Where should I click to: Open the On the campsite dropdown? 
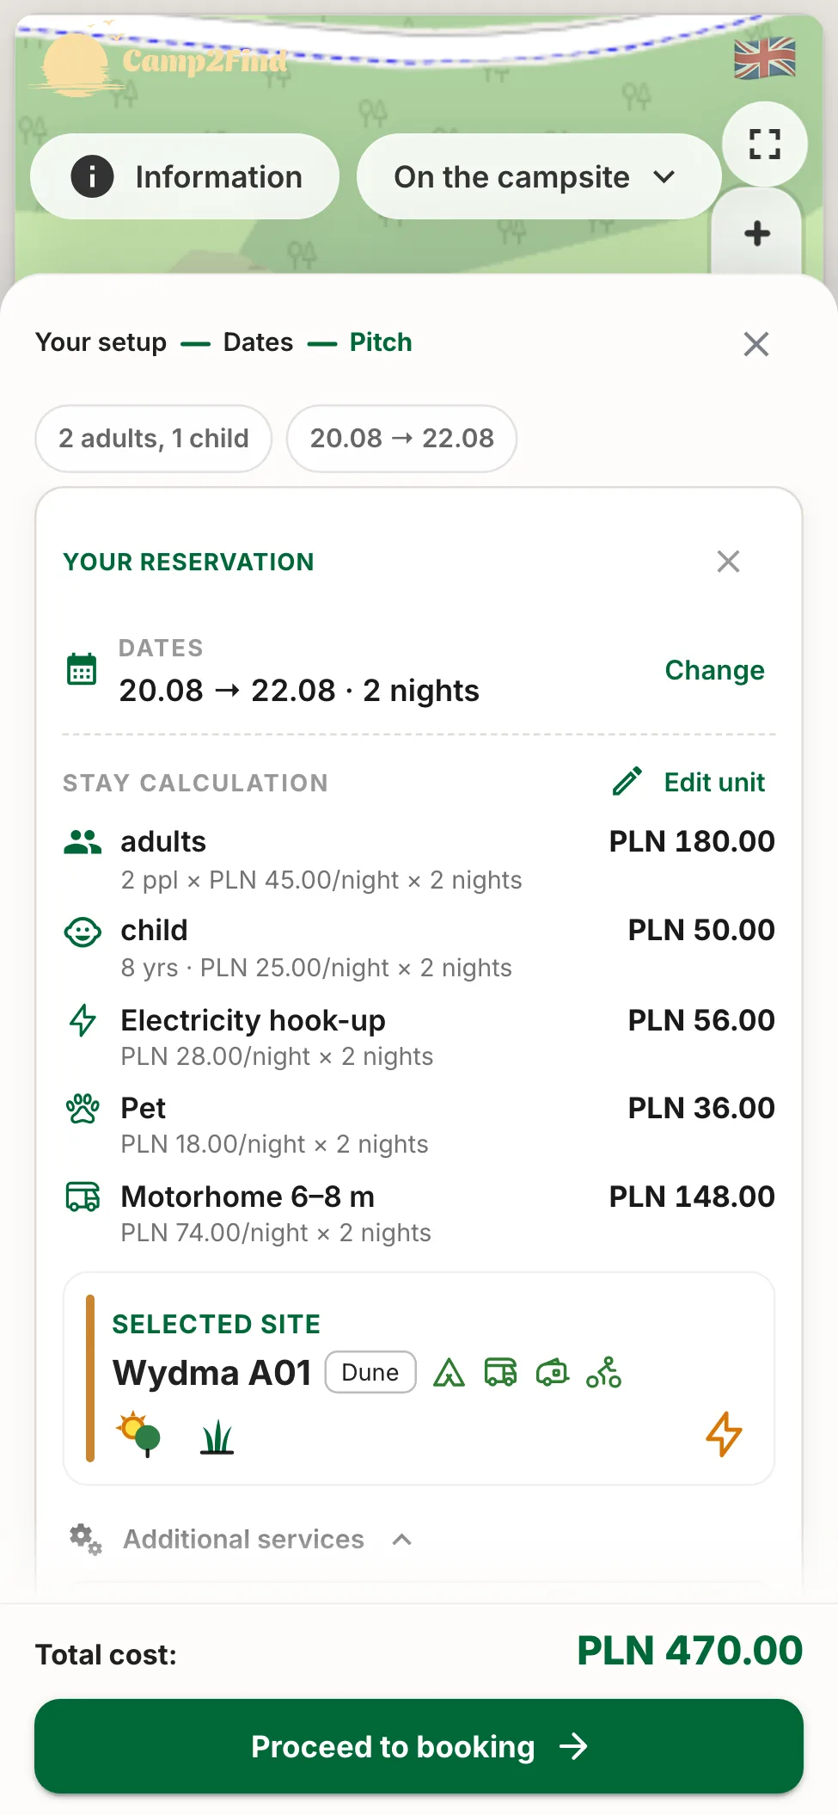pos(538,176)
